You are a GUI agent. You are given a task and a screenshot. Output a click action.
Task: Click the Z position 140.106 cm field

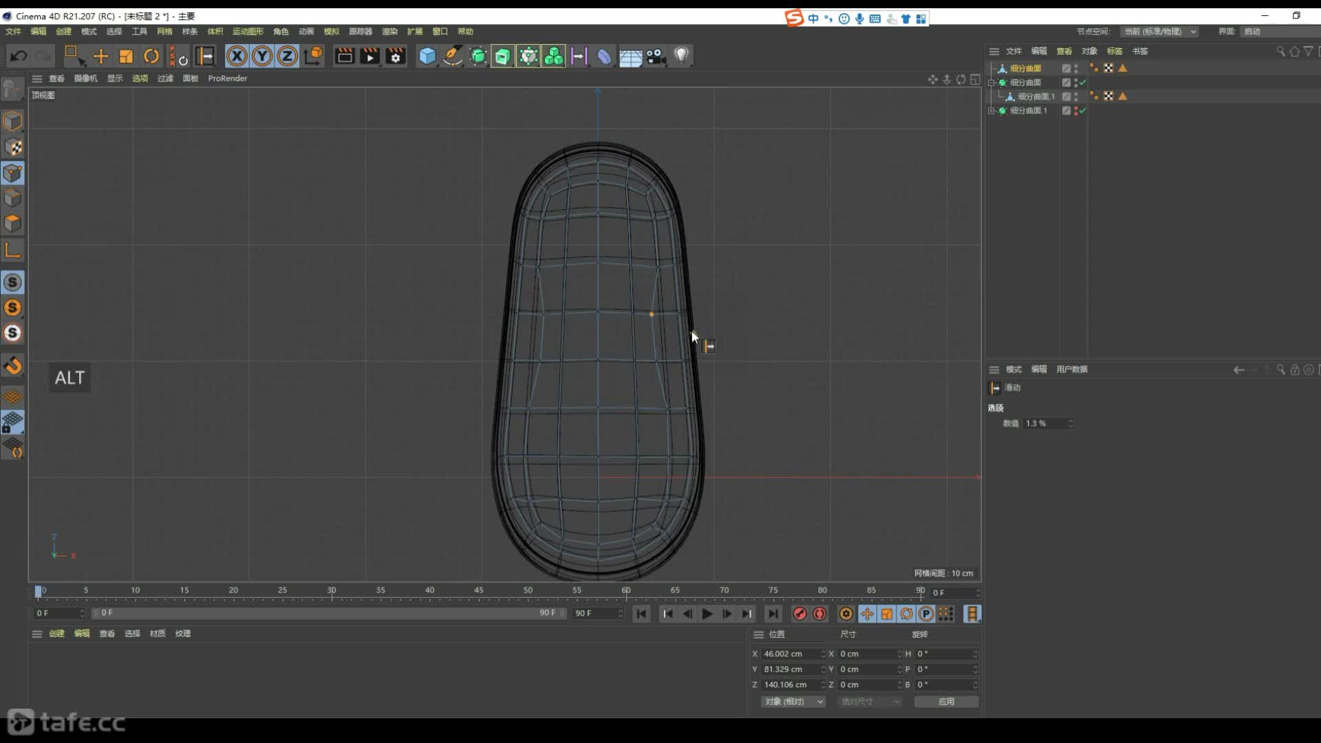793,685
